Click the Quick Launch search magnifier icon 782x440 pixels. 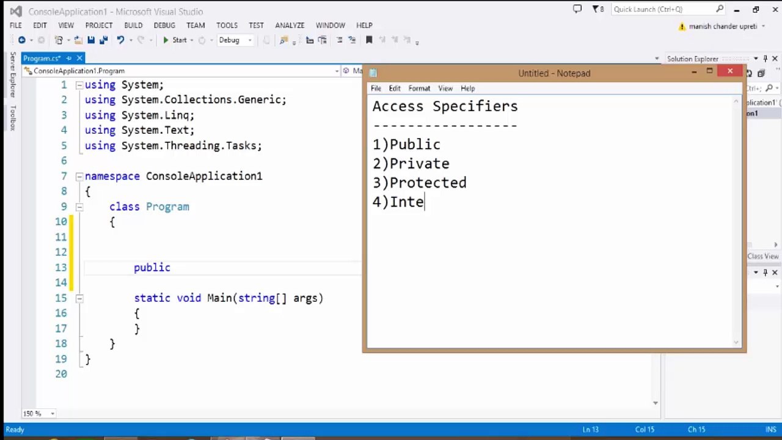[x=720, y=9]
